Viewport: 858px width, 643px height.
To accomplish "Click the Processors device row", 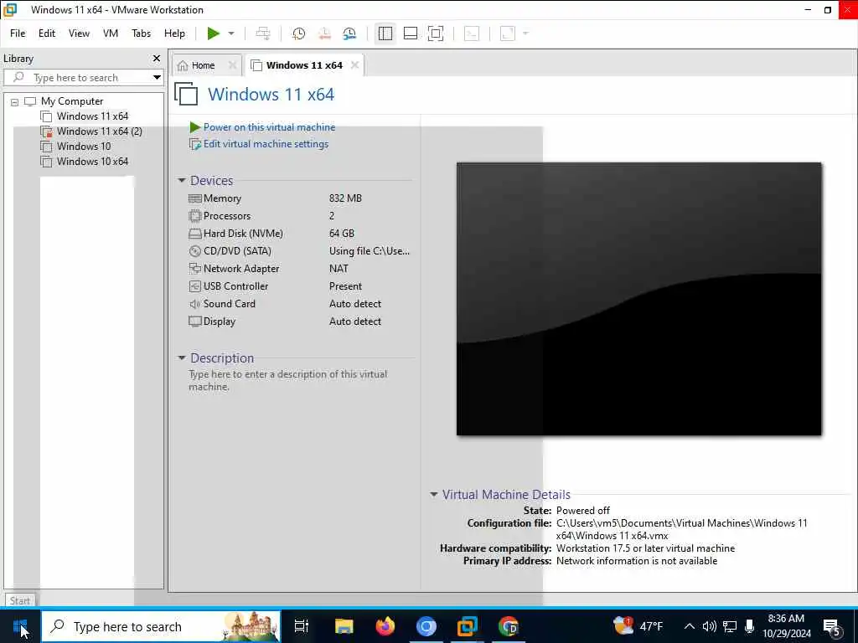I will pos(299,216).
